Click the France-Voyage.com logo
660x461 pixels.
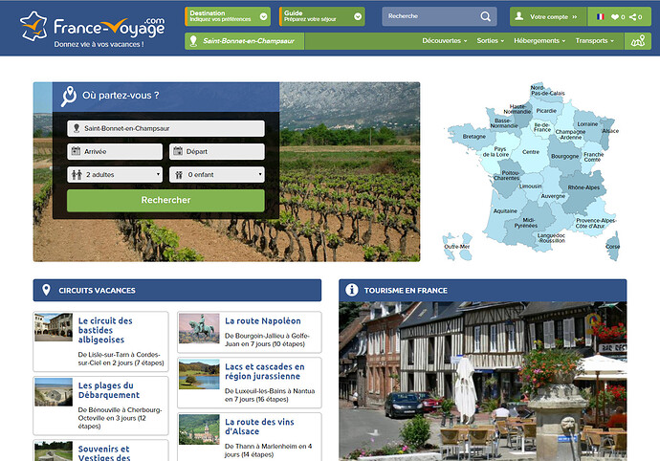(93, 29)
